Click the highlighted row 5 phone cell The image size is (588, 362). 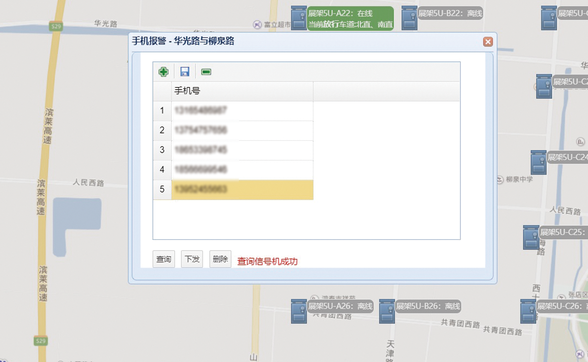[242, 190]
